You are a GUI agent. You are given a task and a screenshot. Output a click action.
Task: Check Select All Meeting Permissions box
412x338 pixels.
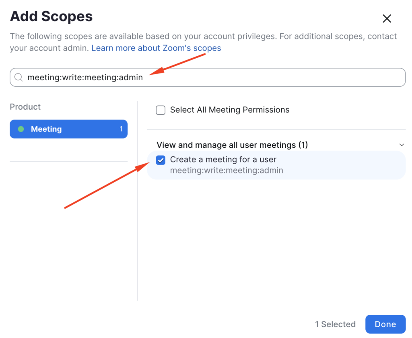(x=161, y=110)
